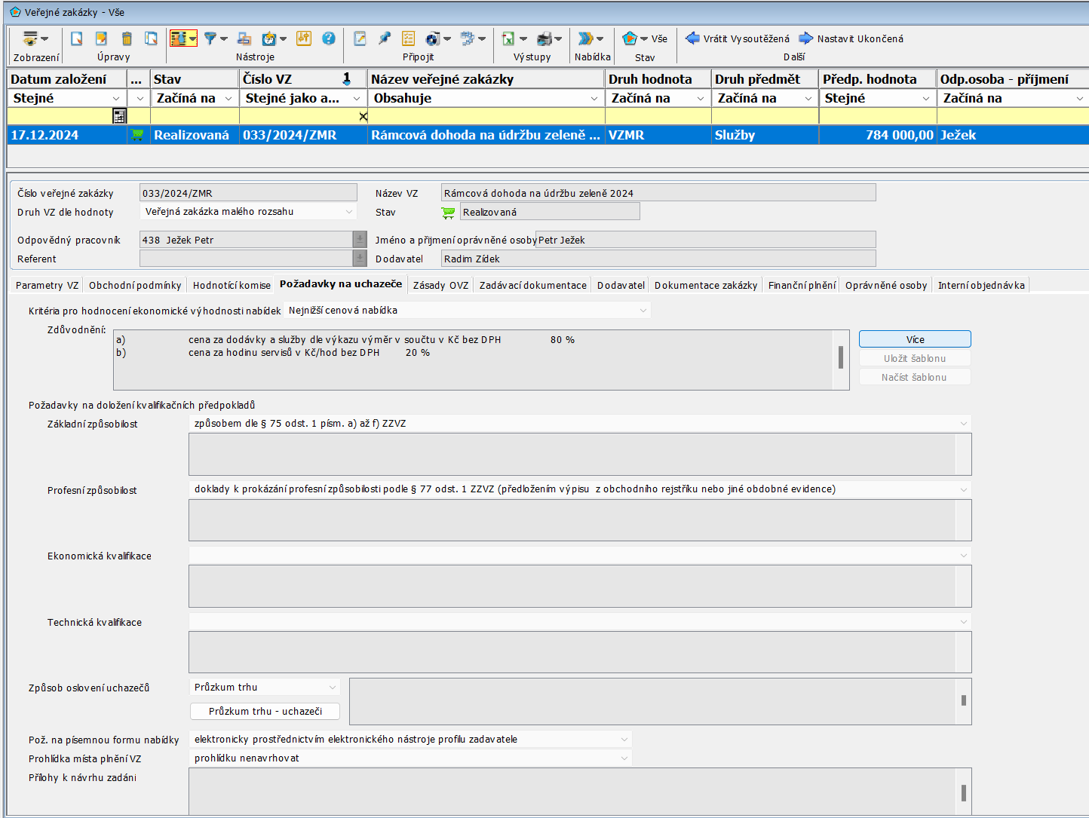Click the Zdůvodnění text box scrollbar
This screenshot has height=818, width=1089.
click(x=841, y=357)
